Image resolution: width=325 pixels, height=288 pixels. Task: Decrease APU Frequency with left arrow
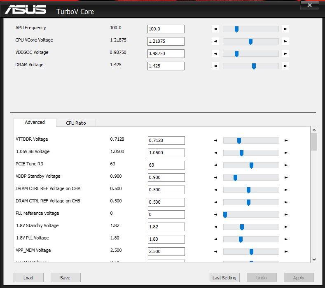(x=215, y=29)
